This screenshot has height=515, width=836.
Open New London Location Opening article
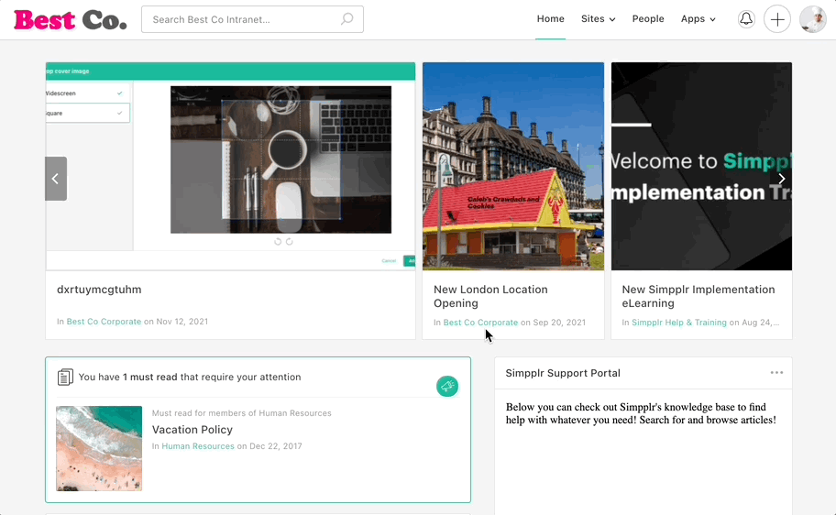coord(490,296)
